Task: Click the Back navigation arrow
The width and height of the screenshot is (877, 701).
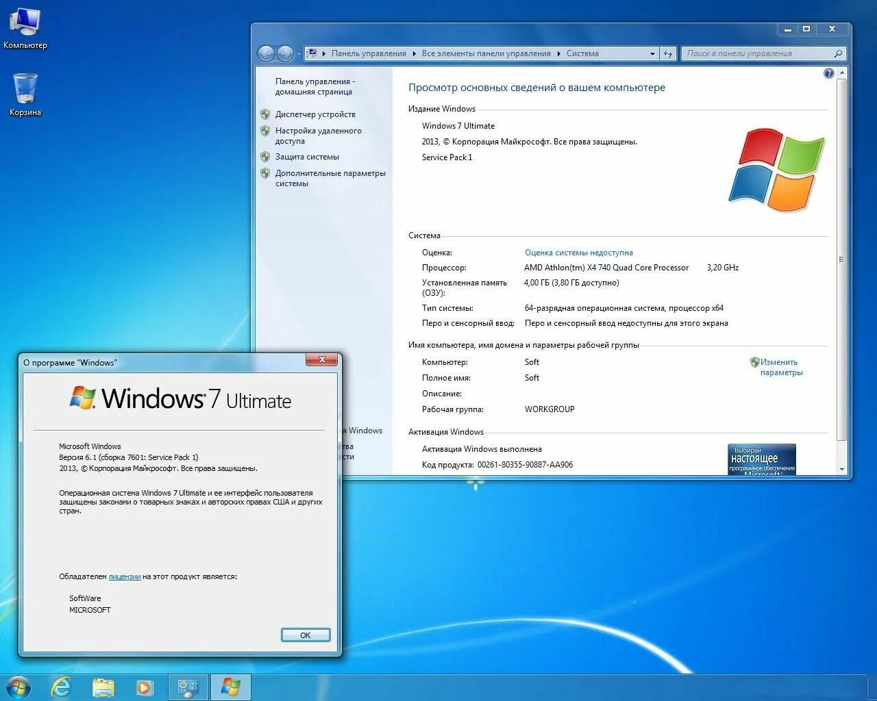Action: pyautogui.click(x=266, y=53)
